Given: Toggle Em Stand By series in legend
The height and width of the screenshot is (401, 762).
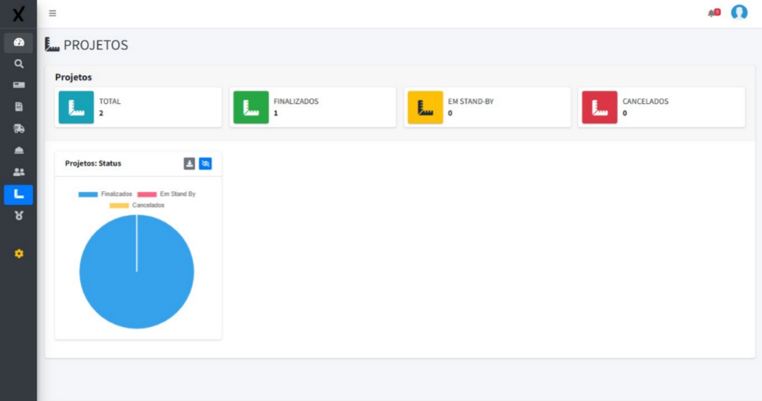Looking at the screenshot, I should (177, 195).
